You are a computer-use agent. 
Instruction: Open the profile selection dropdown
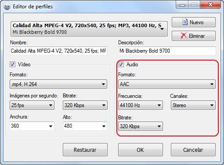89,29
